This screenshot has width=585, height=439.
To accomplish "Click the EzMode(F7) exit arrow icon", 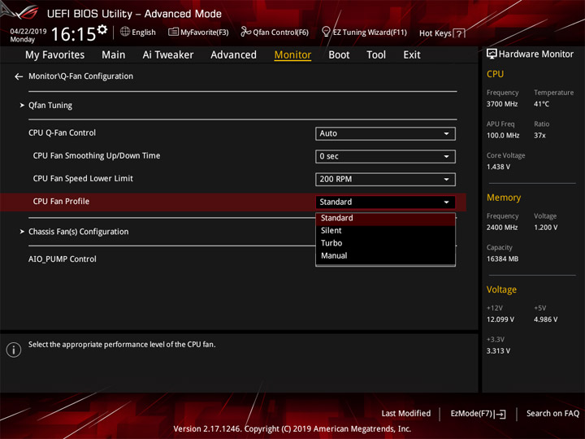I will (500, 414).
